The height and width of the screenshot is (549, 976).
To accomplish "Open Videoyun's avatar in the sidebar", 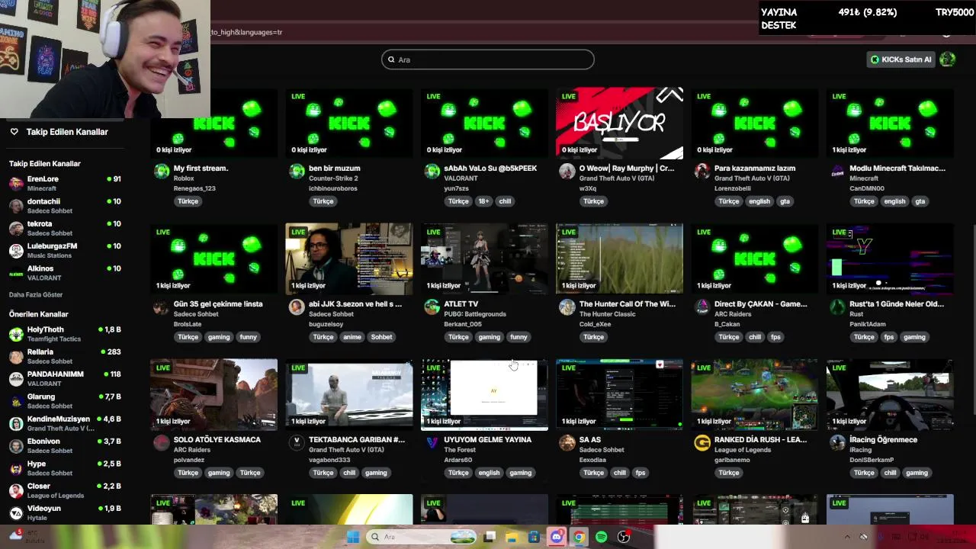I will pyautogui.click(x=16, y=512).
